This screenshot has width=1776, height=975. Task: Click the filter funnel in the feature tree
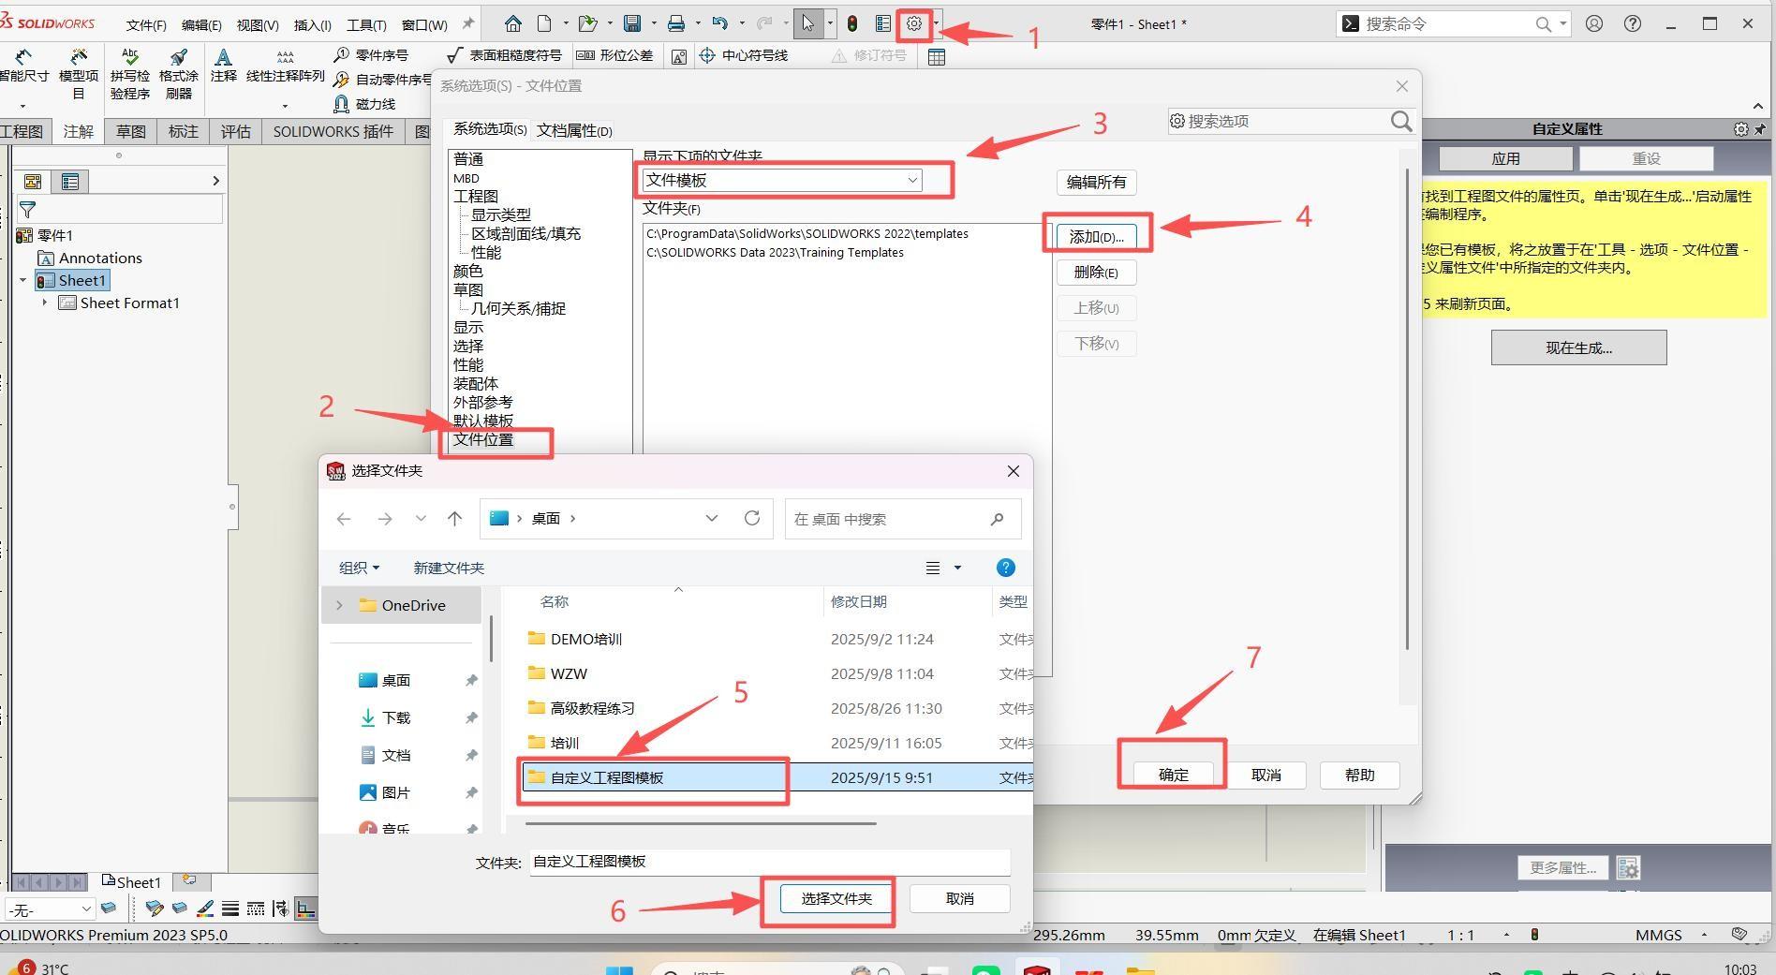click(28, 210)
